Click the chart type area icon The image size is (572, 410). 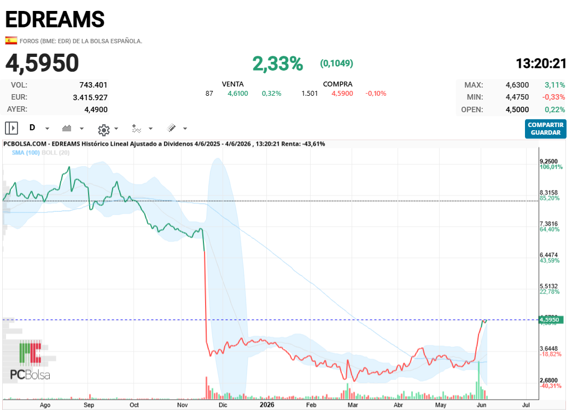point(67,128)
